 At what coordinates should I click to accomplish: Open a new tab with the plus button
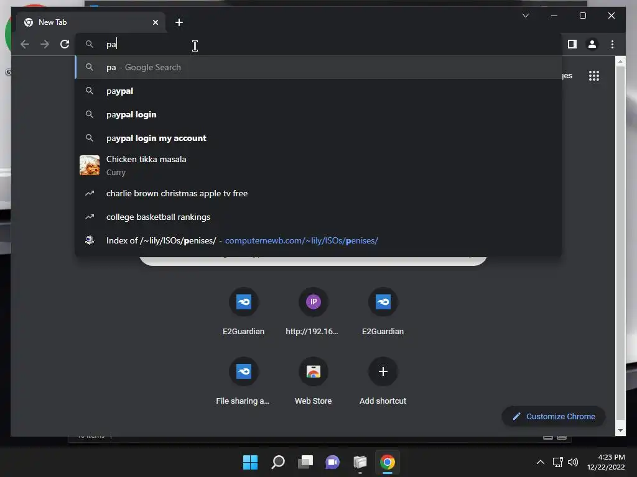click(x=179, y=22)
